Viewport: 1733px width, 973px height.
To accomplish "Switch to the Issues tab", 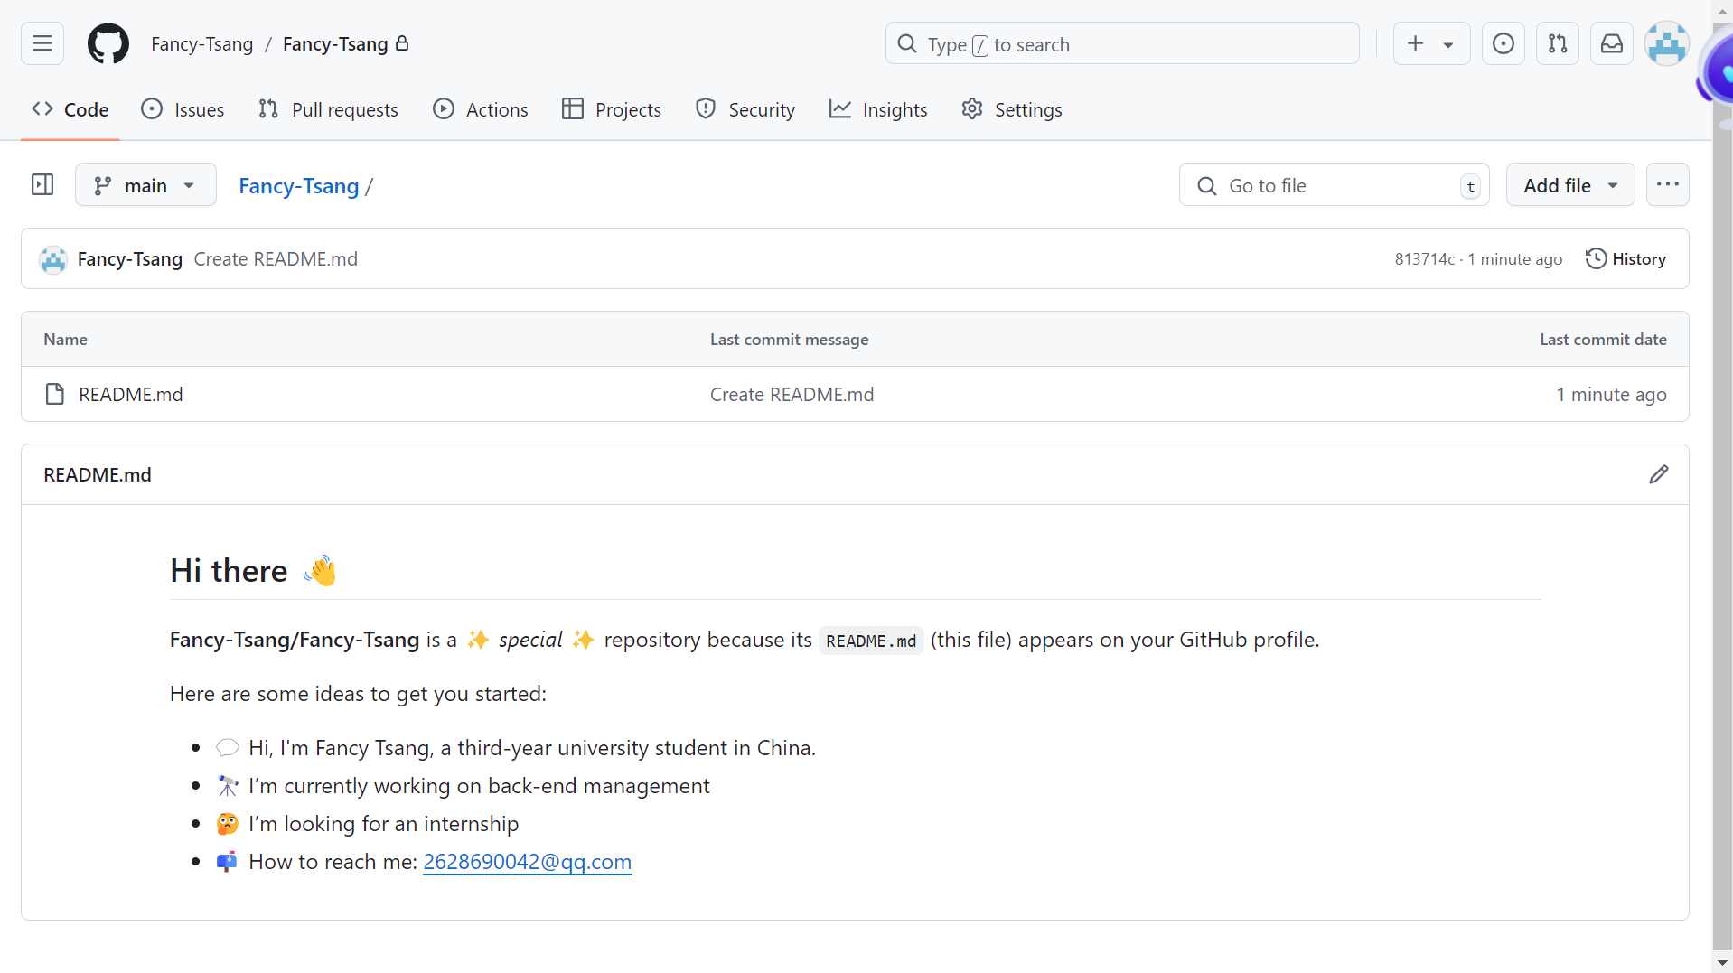I will [x=183, y=109].
